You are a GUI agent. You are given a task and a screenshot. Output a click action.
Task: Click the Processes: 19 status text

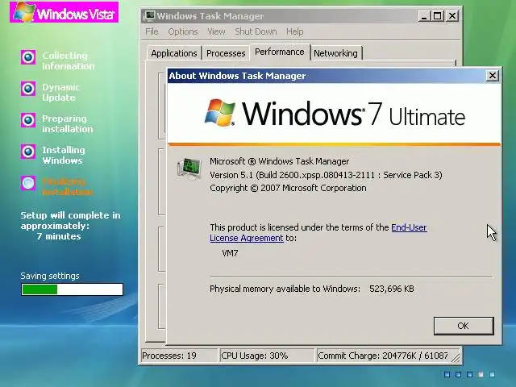pos(169,356)
